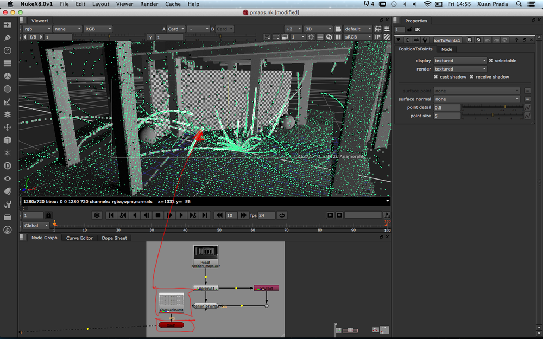Viewport: 543px width, 339px height.
Task: Open the Transform nodes move icon
Action: [8, 127]
